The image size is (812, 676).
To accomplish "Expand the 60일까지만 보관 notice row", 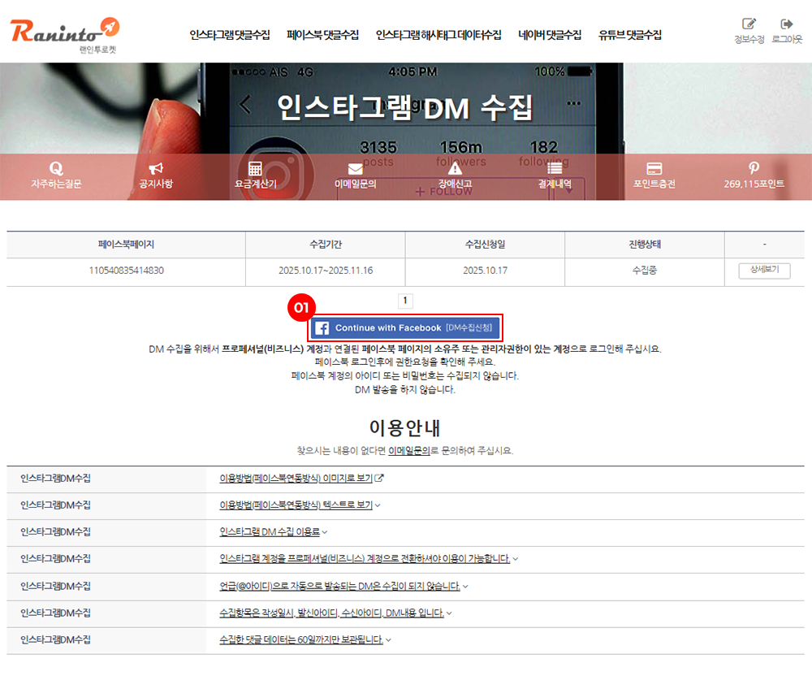I will click(305, 640).
